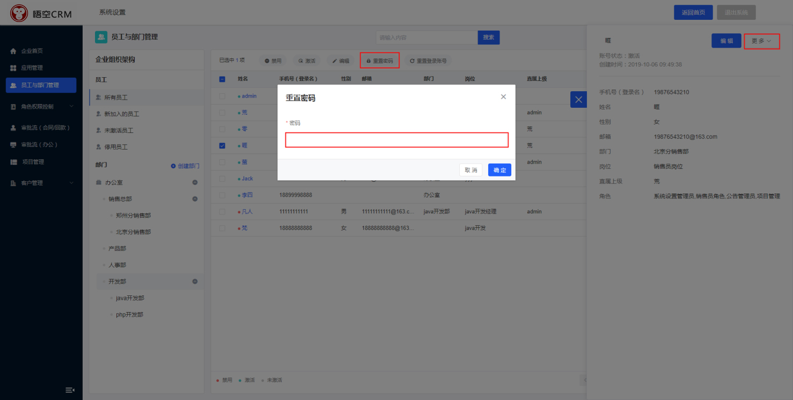The image size is (793, 400).
Task: Click the 客户管理 building icon
Action: [13, 183]
